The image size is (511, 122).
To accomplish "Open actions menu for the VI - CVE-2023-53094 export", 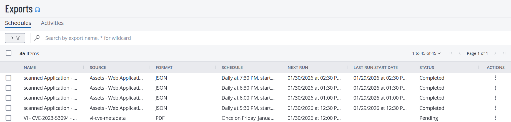I will 495,118.
